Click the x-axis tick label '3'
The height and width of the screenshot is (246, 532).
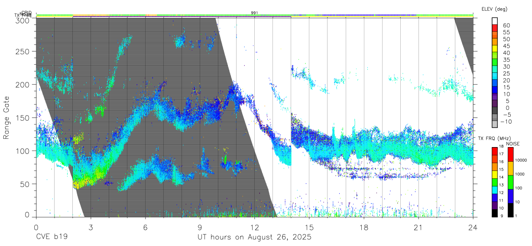tap(91, 227)
